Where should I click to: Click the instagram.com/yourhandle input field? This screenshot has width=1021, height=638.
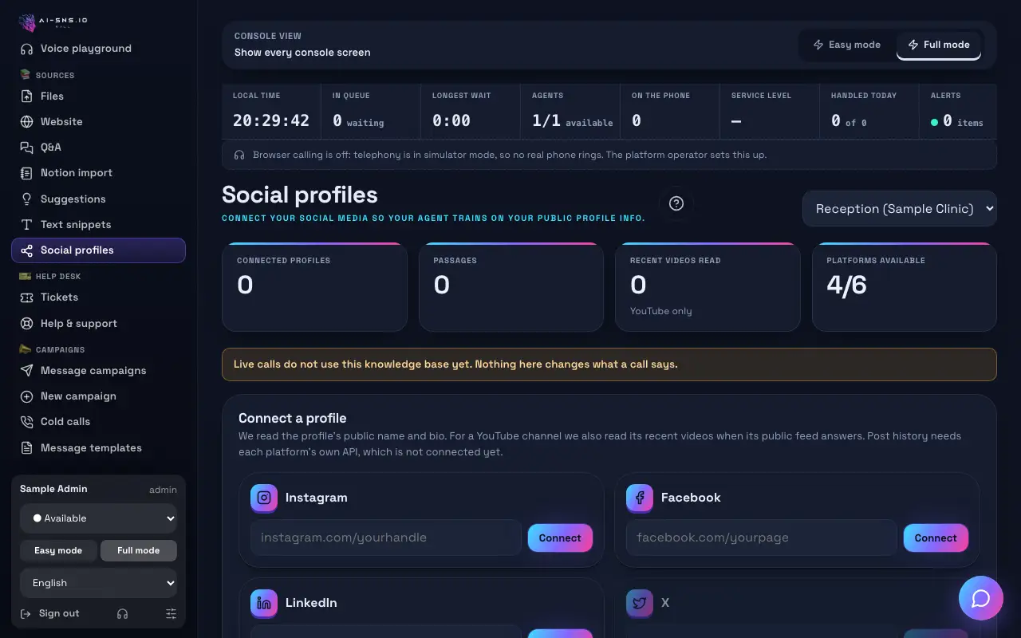(386, 538)
